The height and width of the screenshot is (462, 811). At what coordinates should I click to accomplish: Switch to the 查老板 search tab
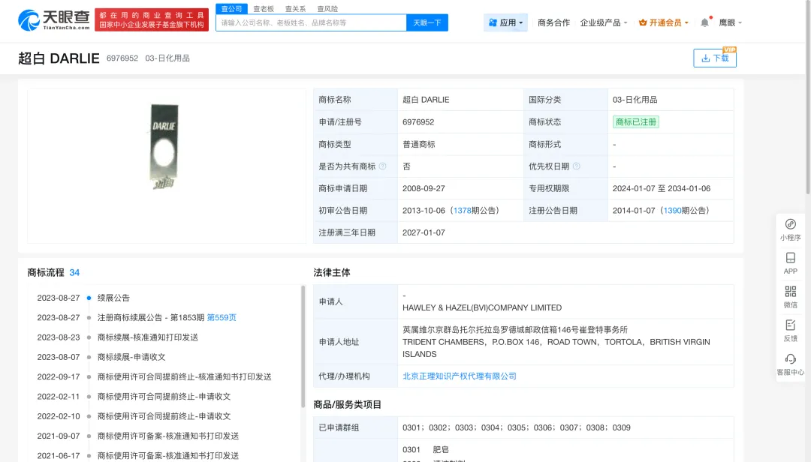(264, 9)
